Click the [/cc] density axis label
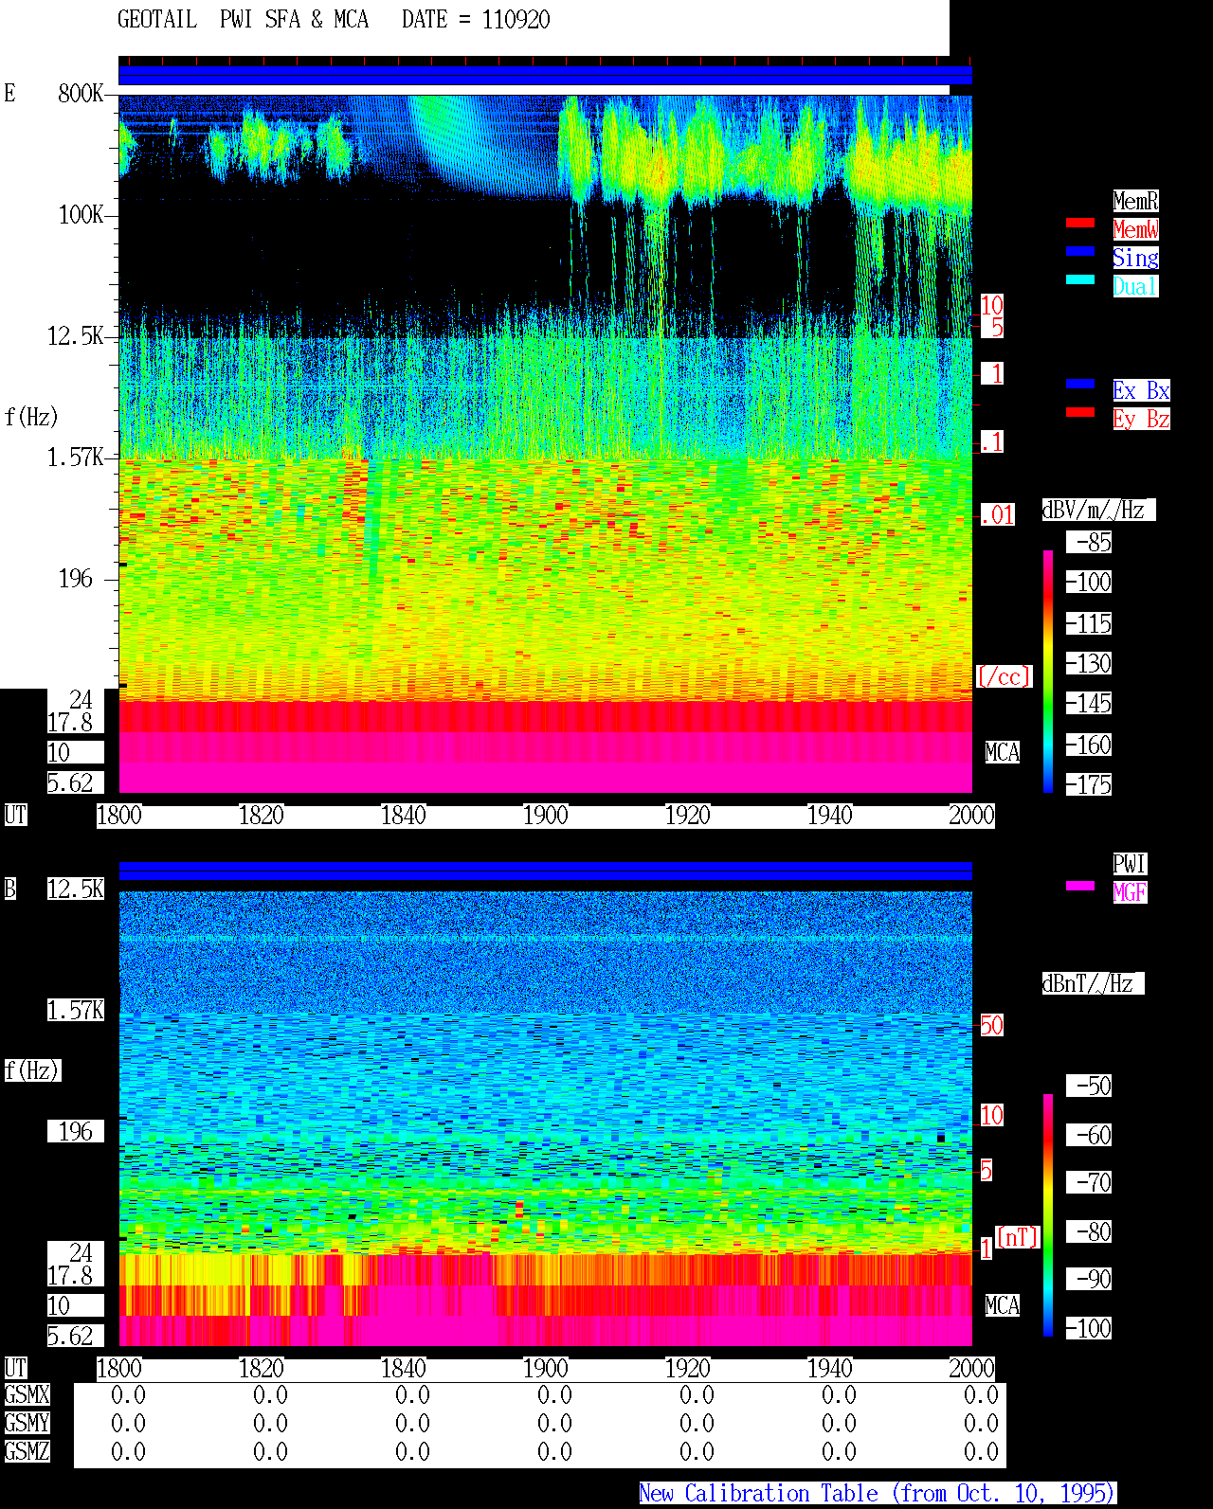Screen dimensions: 1213x1509 (1004, 676)
